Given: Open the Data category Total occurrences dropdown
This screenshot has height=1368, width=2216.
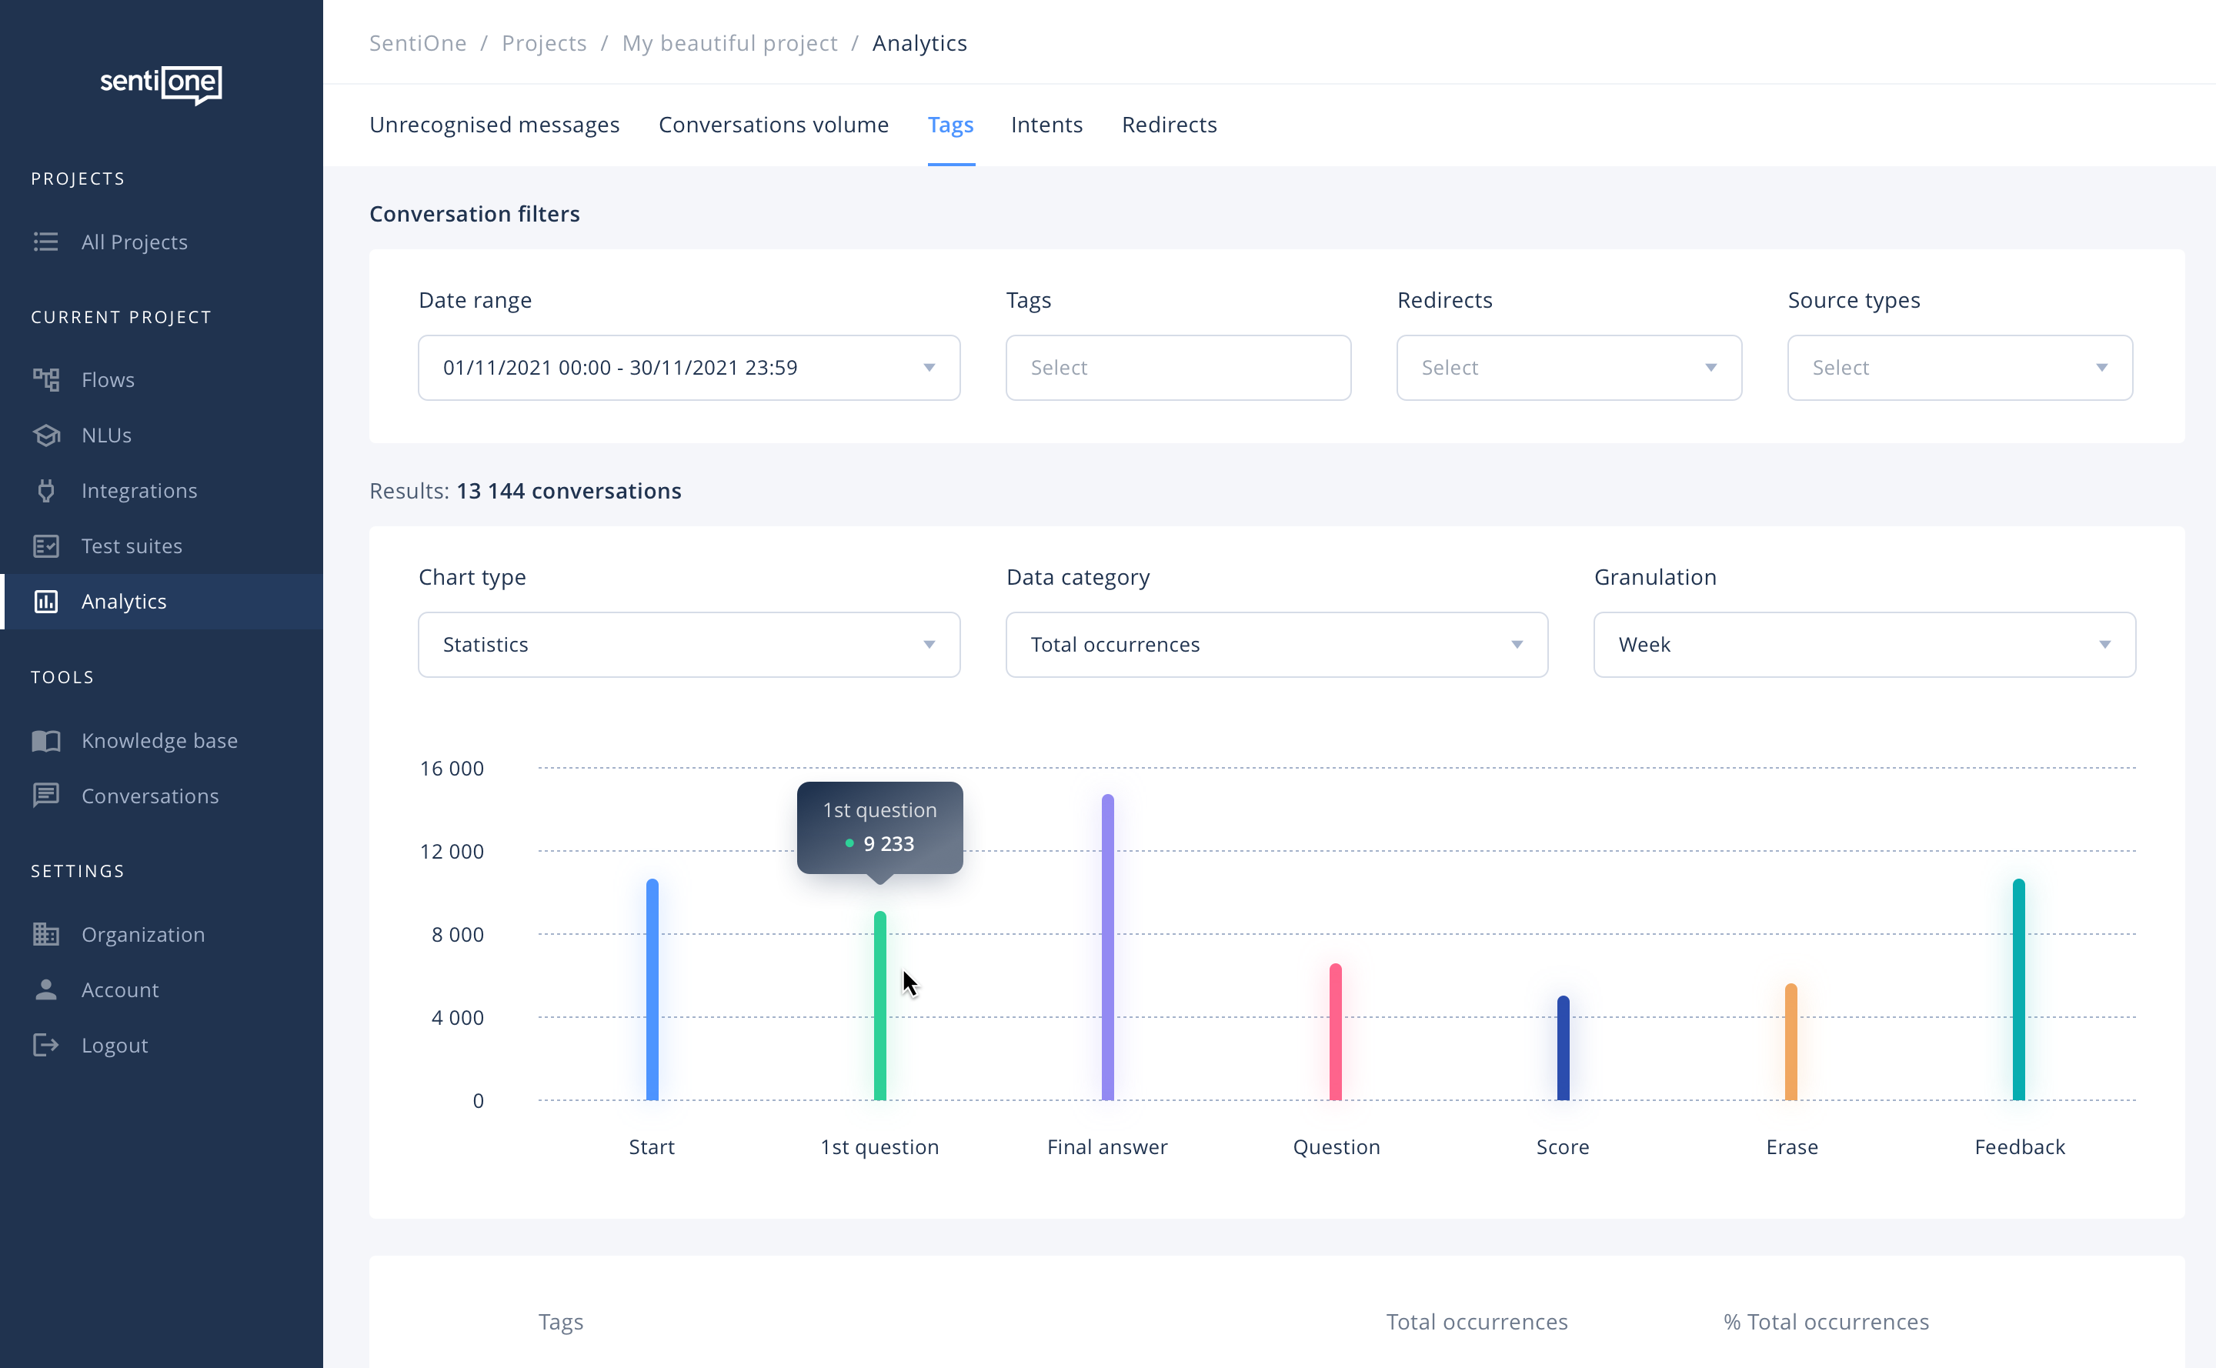Looking at the screenshot, I should pos(1276,644).
